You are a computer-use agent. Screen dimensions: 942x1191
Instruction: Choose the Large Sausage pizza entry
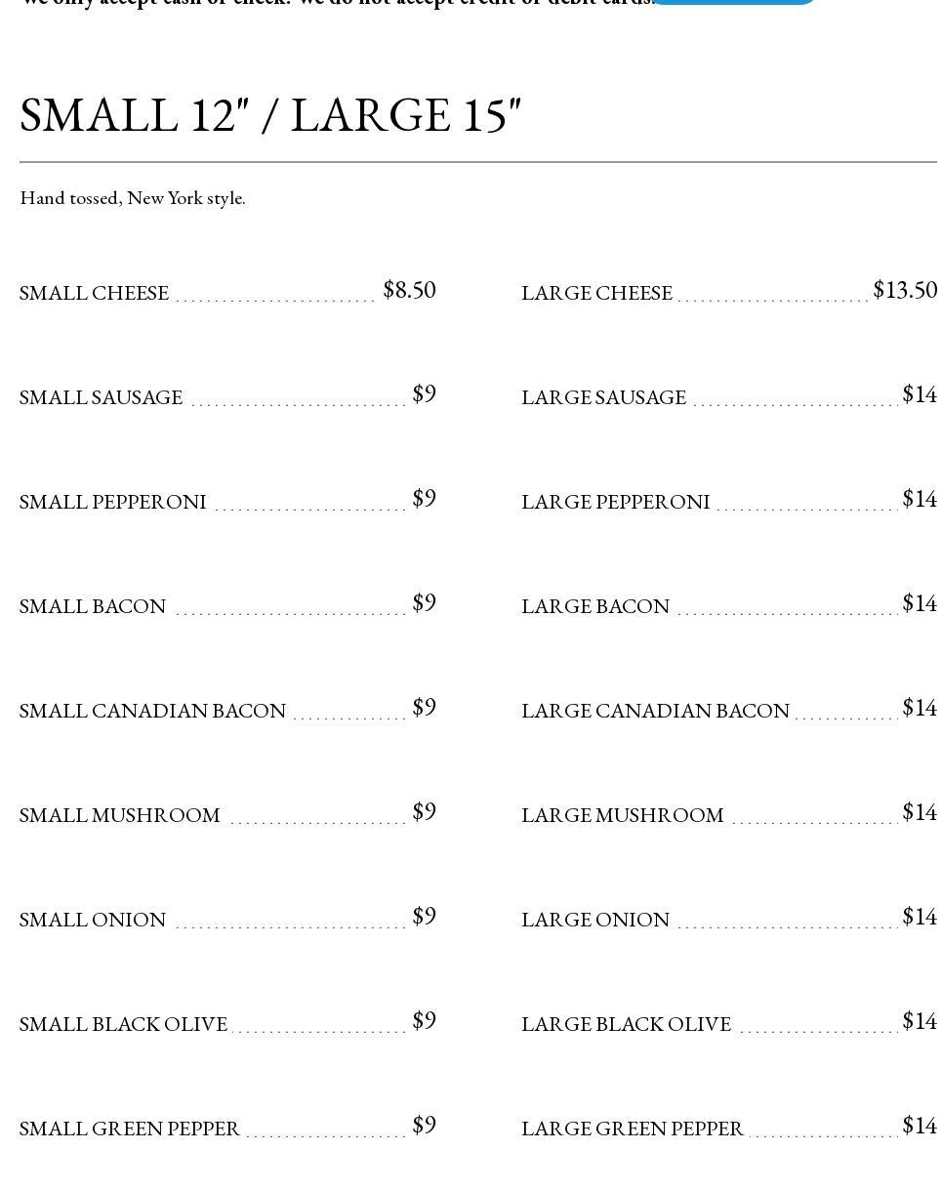(x=603, y=397)
